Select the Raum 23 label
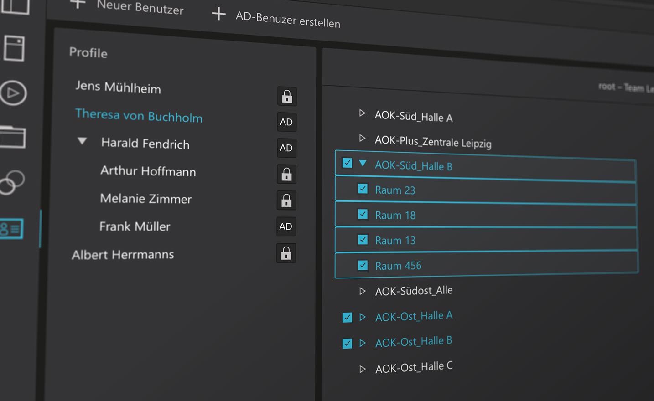The height and width of the screenshot is (401, 654). (x=395, y=190)
